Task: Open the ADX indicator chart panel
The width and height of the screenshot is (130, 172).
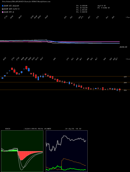Action: (67, 151)
